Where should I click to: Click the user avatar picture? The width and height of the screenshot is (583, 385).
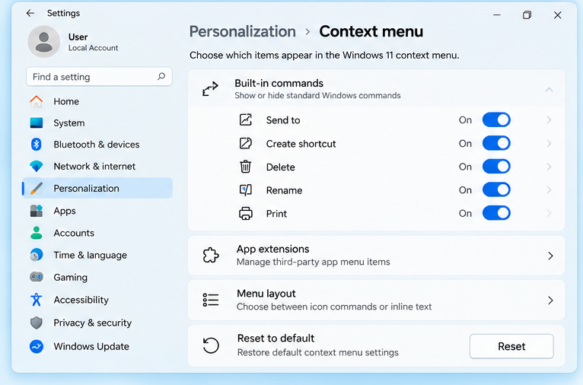point(44,42)
